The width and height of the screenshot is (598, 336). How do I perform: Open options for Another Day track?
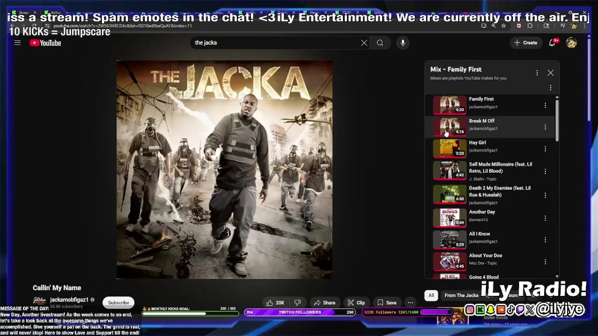(x=545, y=218)
